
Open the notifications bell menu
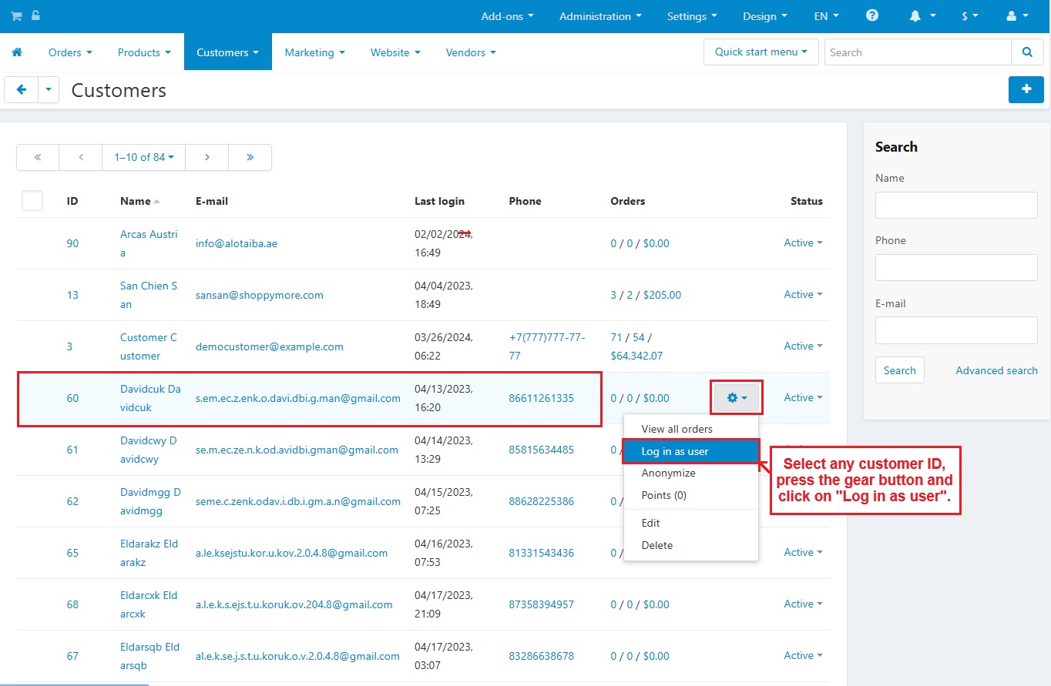(x=922, y=16)
